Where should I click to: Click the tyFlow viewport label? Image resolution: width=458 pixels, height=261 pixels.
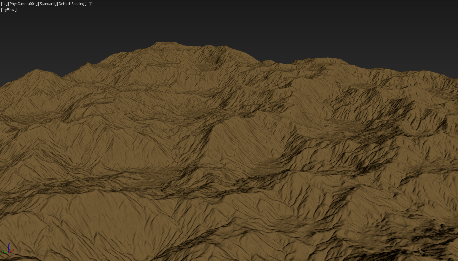(x=9, y=10)
